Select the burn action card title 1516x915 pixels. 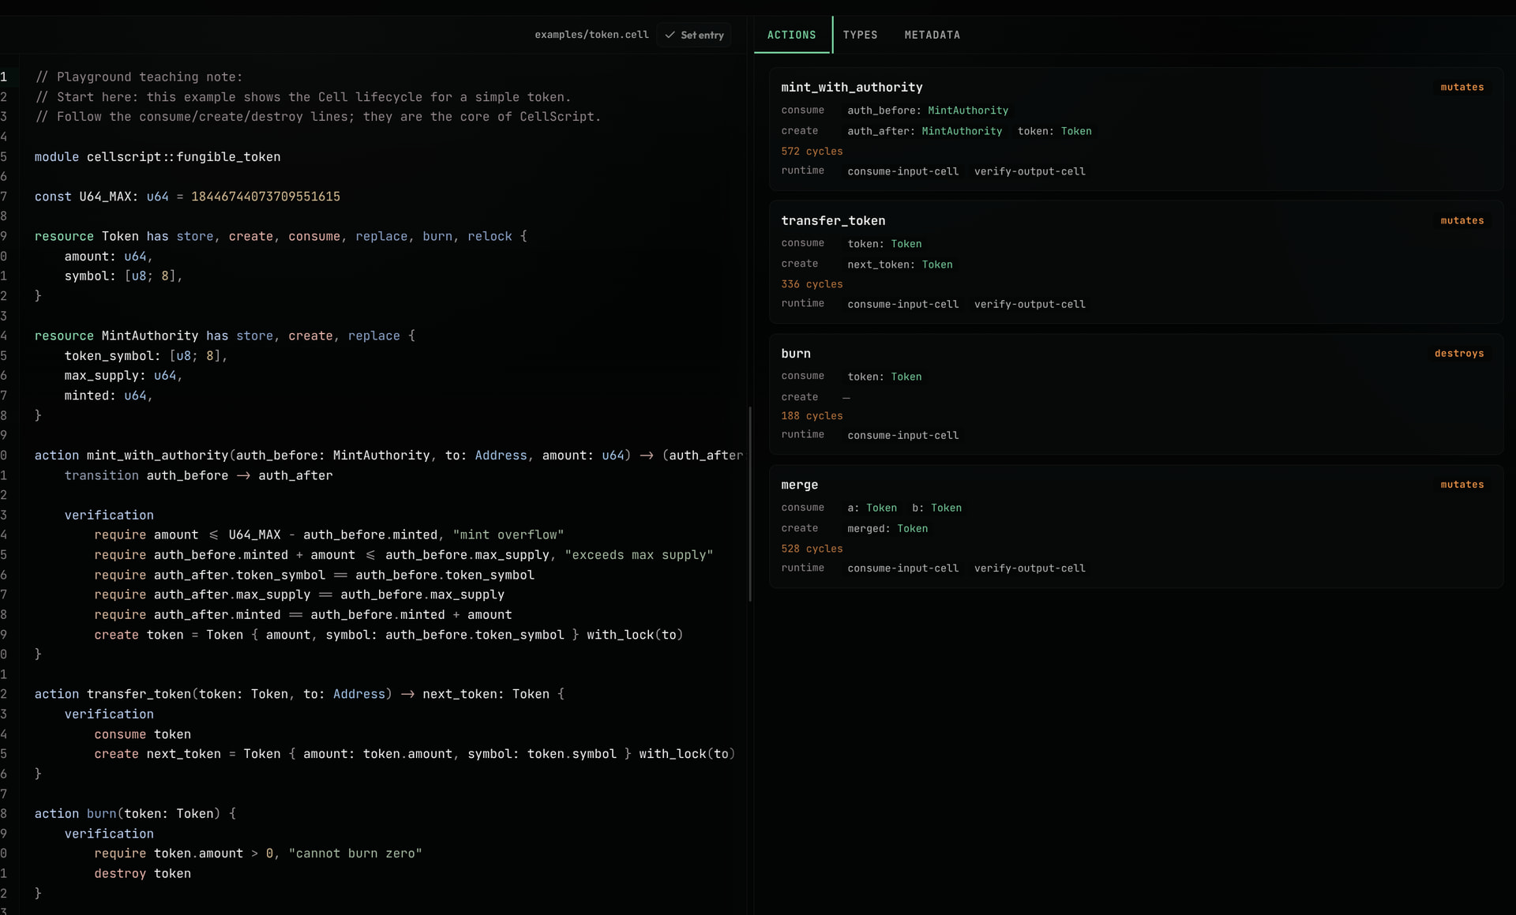coord(796,354)
